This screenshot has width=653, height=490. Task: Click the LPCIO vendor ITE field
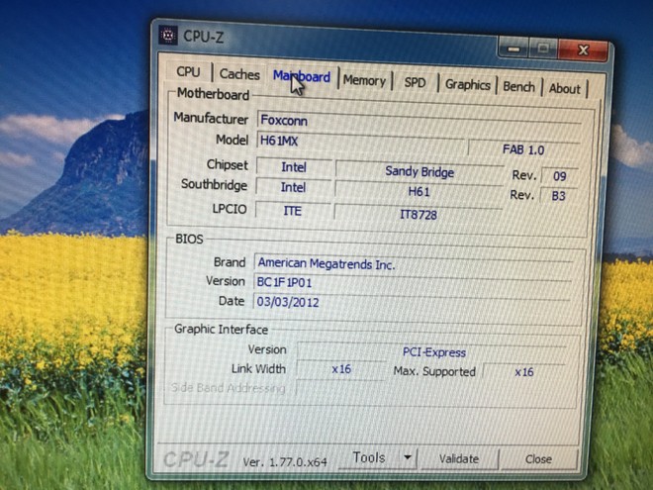292,211
